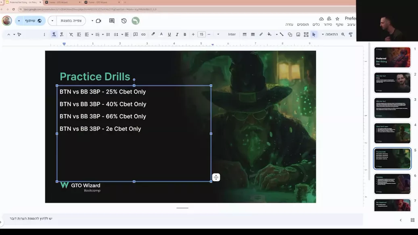The image size is (418, 235).
Task: Click the autofit text options button
Action: coord(216,177)
